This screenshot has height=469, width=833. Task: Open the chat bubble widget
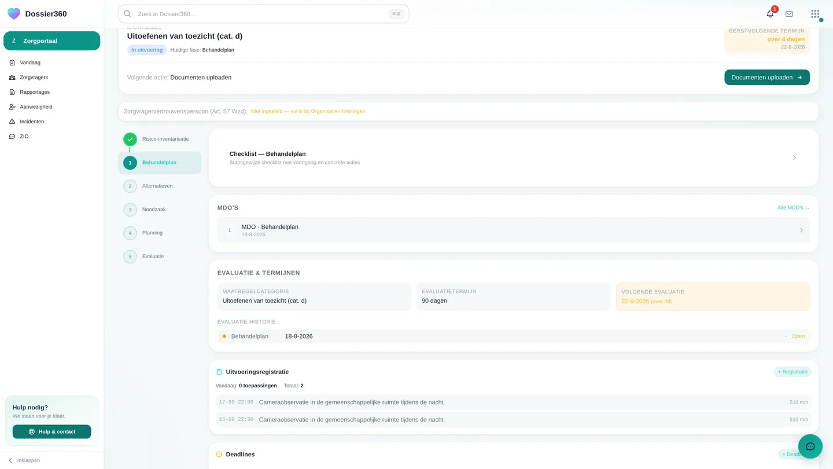(x=810, y=446)
